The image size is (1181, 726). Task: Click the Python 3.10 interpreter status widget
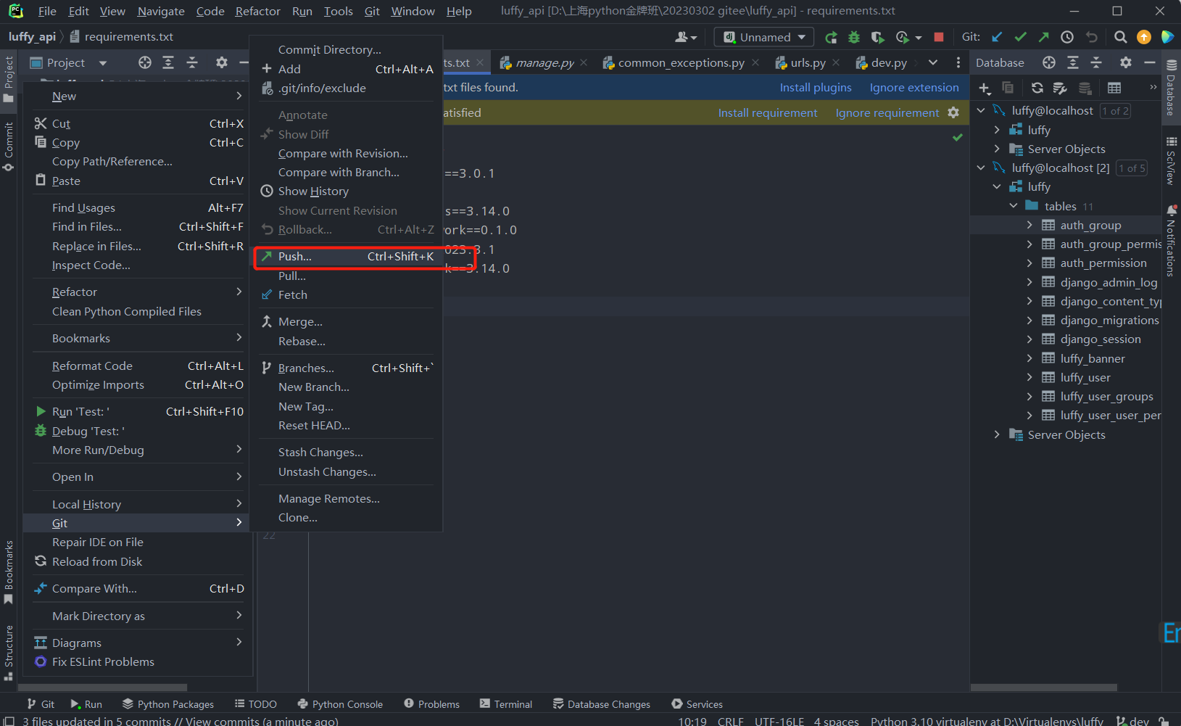pos(987,720)
